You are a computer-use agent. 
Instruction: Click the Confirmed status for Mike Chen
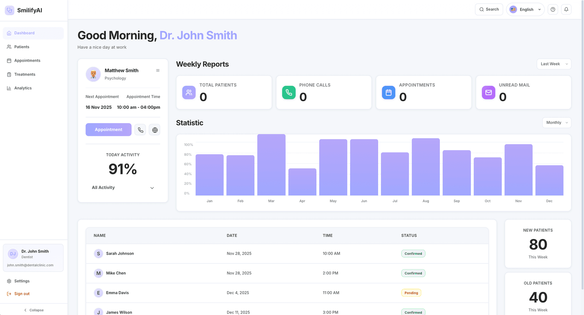point(413,273)
